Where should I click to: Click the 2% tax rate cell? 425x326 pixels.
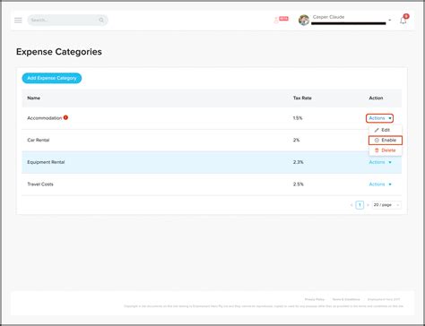(296, 140)
